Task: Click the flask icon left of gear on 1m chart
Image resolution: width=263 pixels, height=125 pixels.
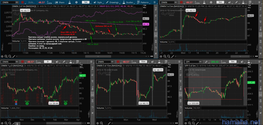Action: (69, 2)
